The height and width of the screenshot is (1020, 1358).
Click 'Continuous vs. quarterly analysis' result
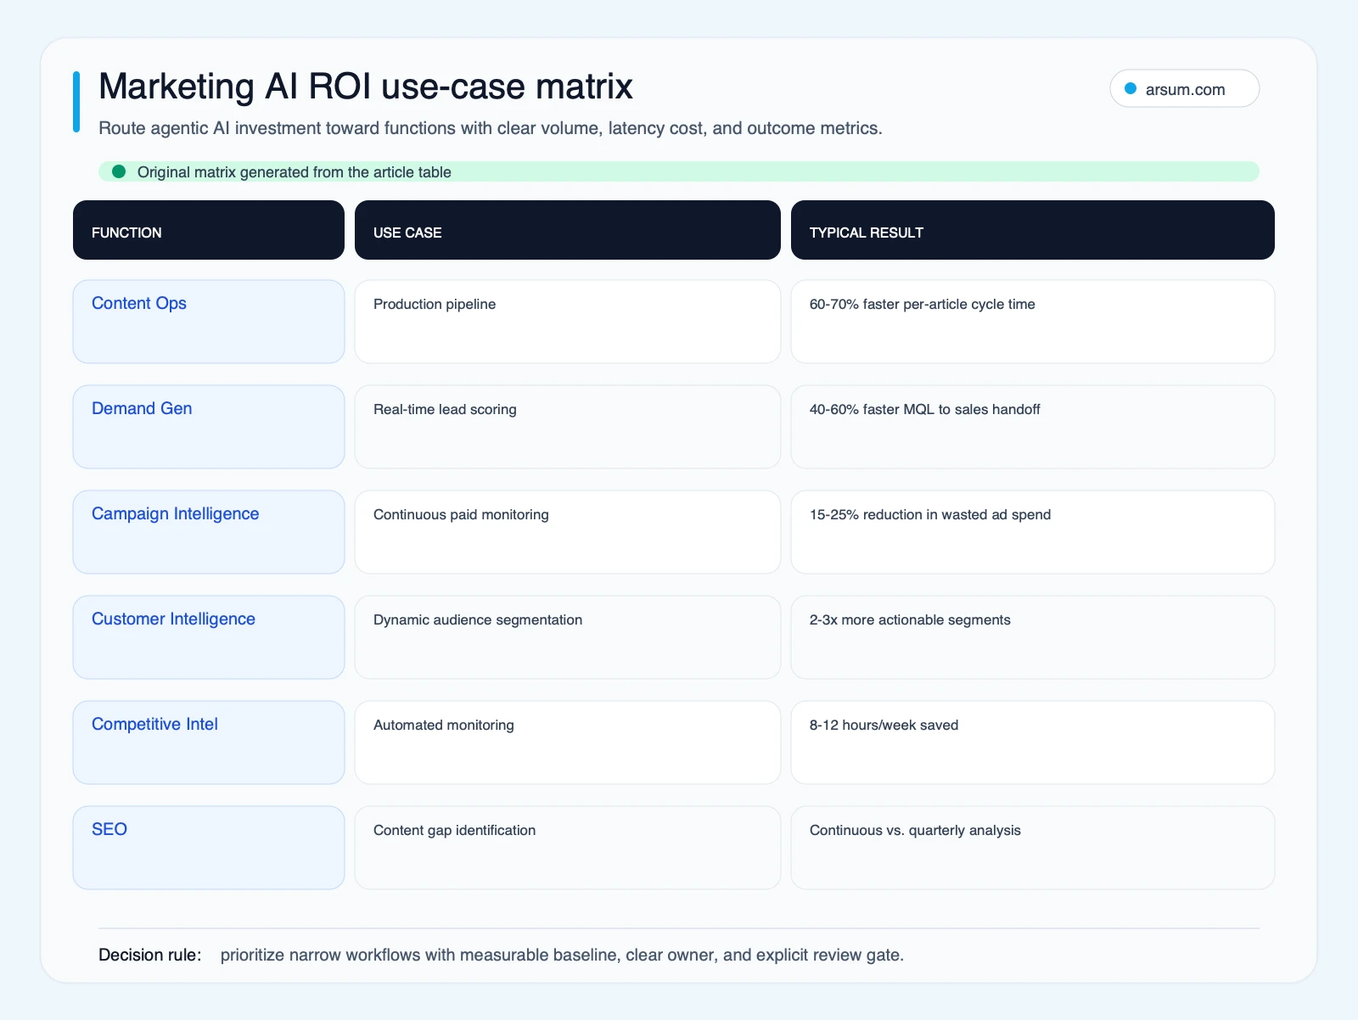tap(1033, 848)
